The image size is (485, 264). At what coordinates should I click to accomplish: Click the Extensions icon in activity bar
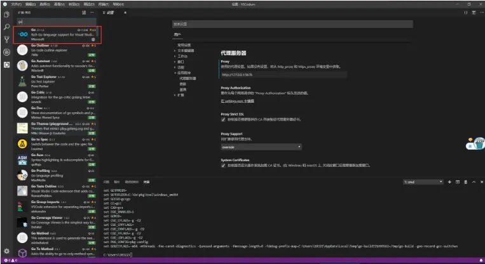[x=6, y=64]
